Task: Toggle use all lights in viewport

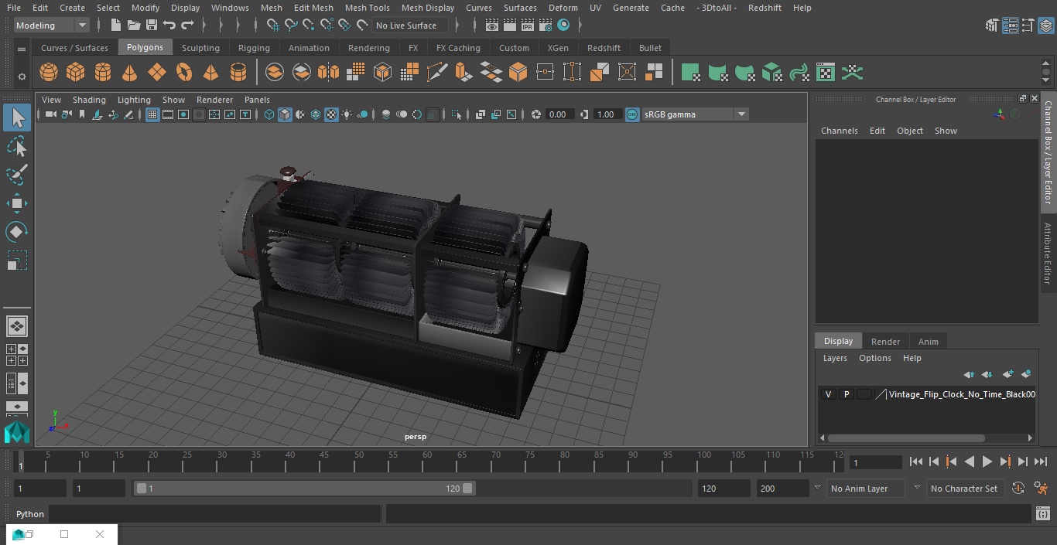Action: click(347, 114)
